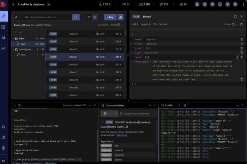Delete the "brand" field with its trash icon

[242, 44]
